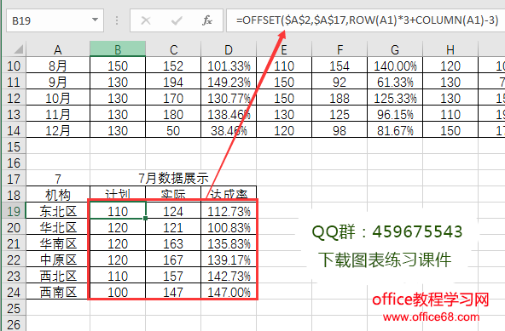The width and height of the screenshot is (505, 331).
Task: Select column B header
Action: coord(118,49)
